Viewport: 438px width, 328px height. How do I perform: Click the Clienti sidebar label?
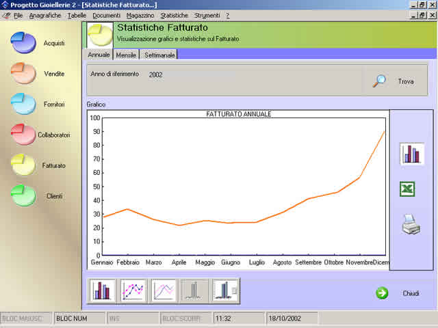[x=54, y=196]
